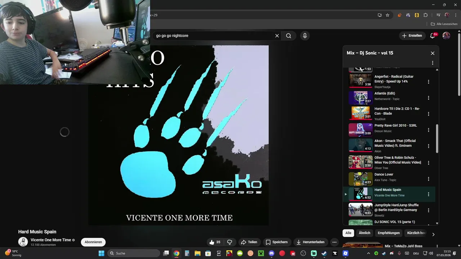This screenshot has width=461, height=259.
Task: Click the Atlantis (Edit) playlist title
Action: click(x=385, y=94)
